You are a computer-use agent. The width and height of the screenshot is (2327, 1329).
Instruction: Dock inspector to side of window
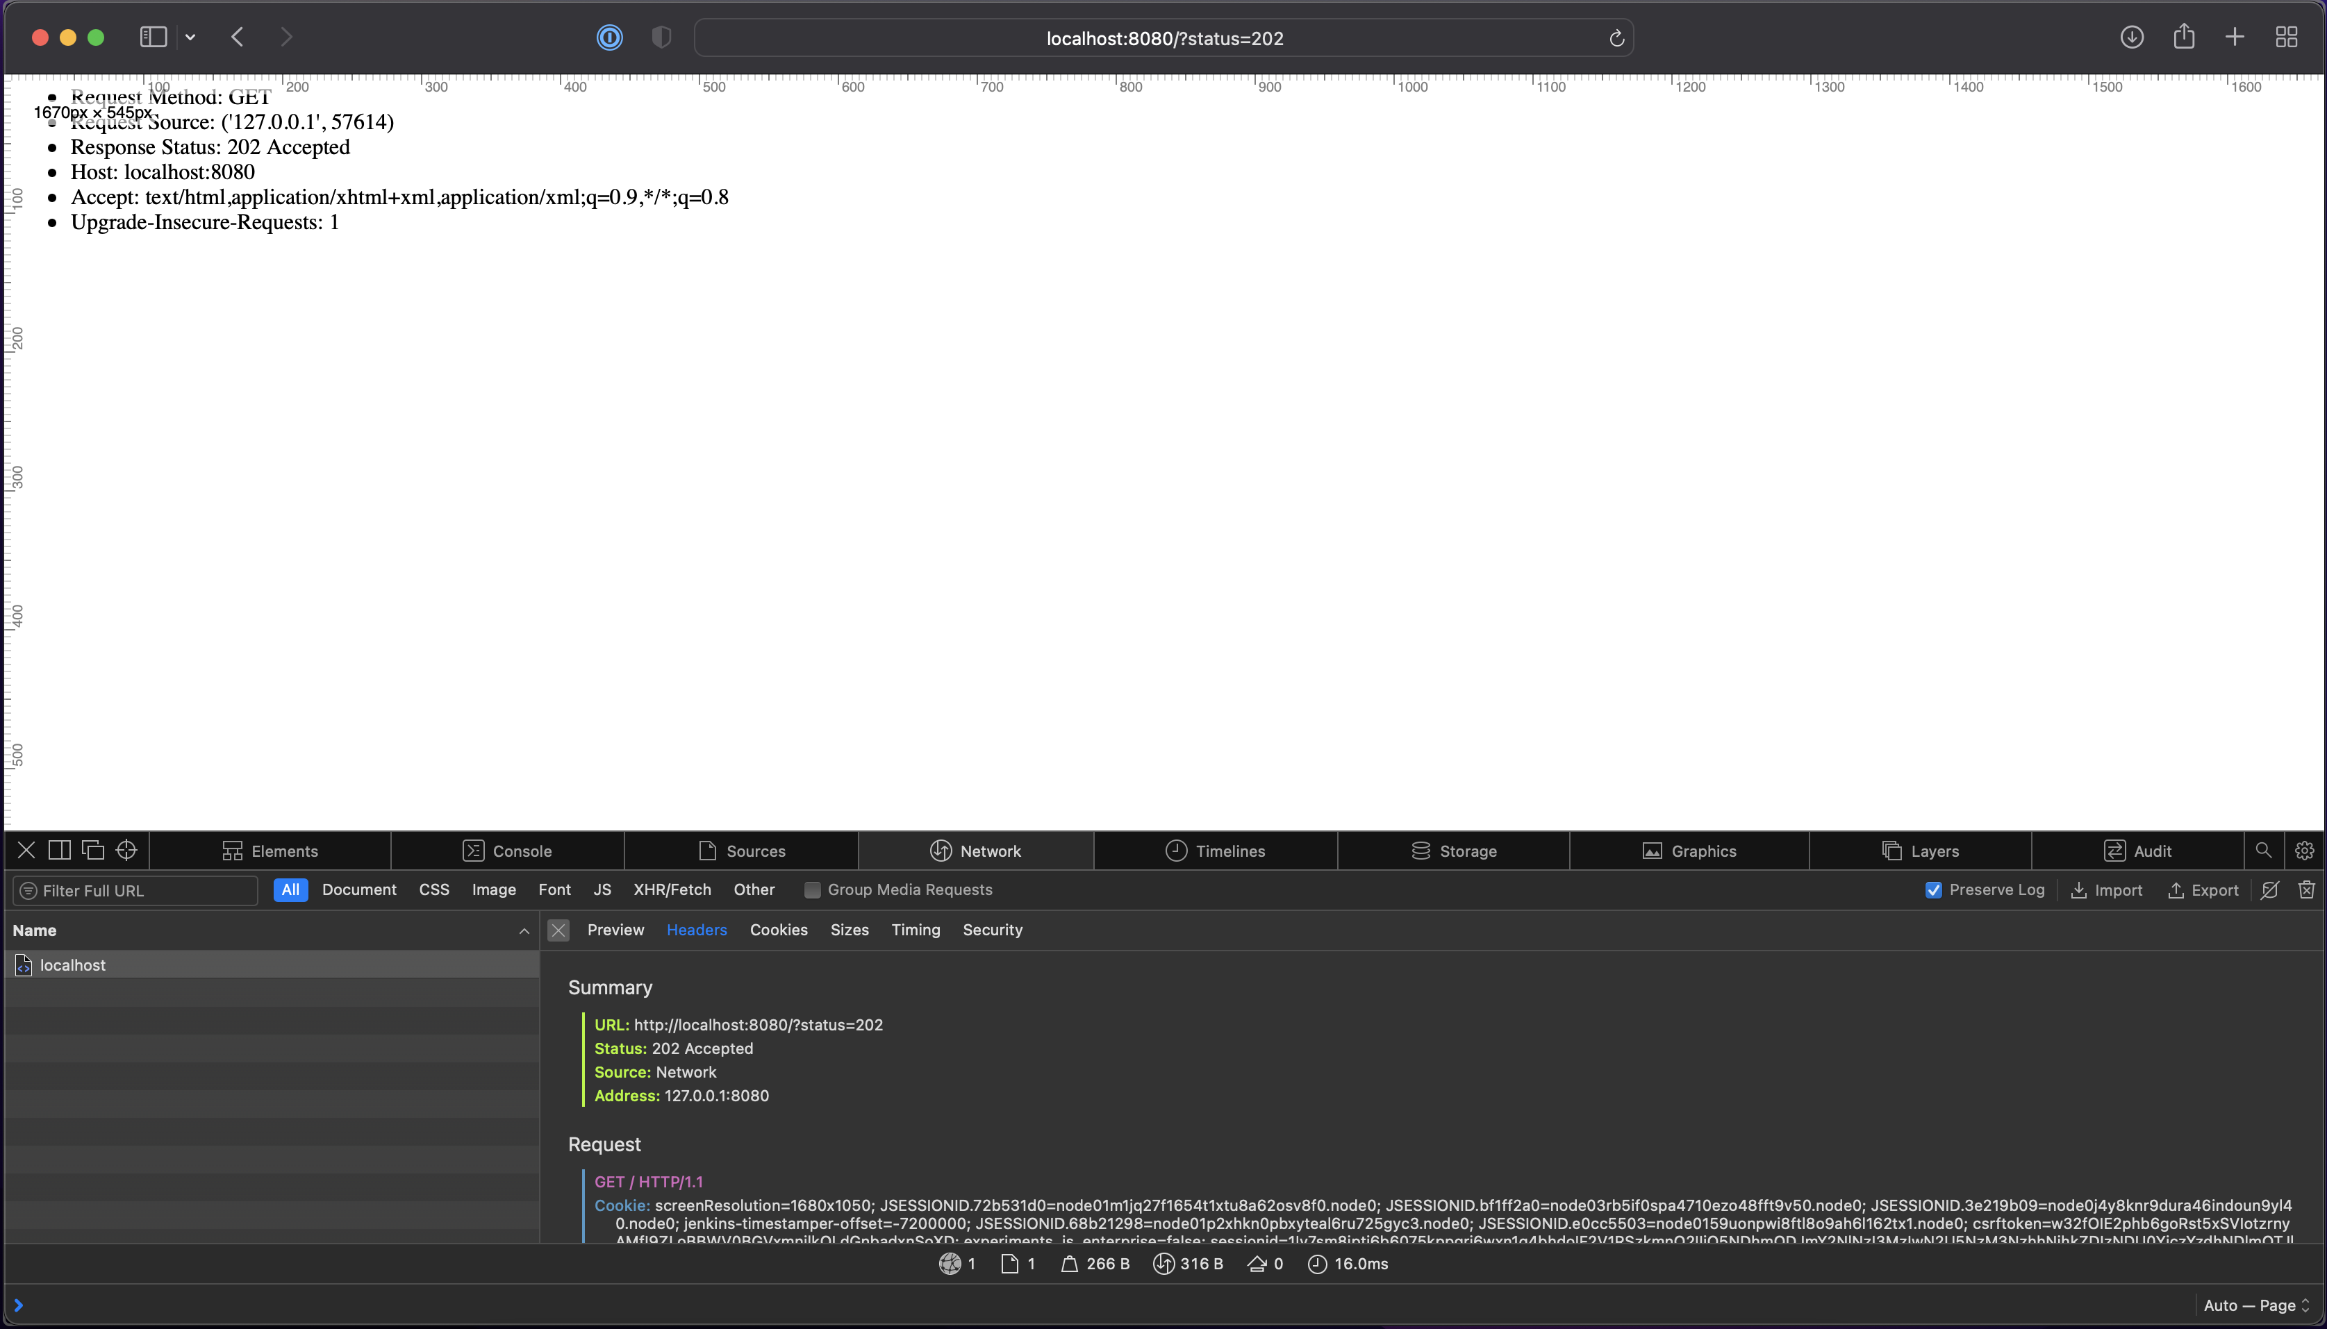click(59, 850)
